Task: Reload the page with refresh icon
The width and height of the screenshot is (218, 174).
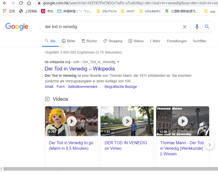Action: 21,3
